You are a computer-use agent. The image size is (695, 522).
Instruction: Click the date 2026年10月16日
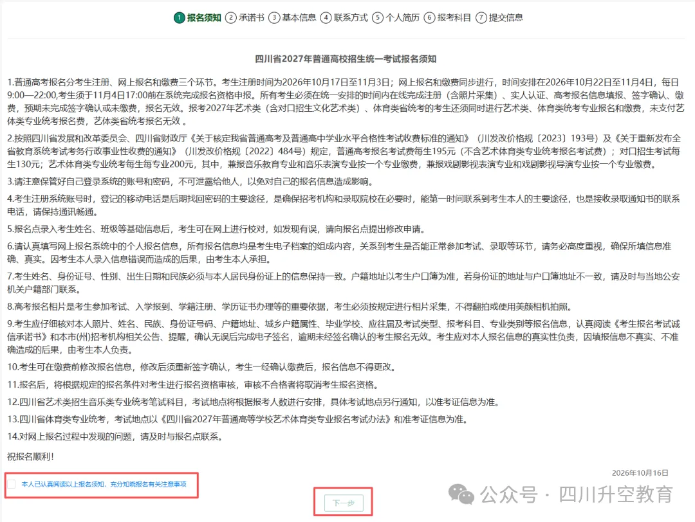pyautogui.click(x=640, y=473)
